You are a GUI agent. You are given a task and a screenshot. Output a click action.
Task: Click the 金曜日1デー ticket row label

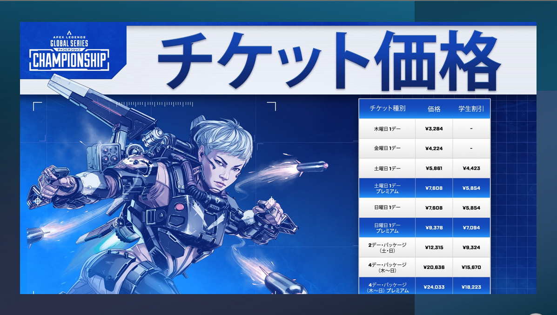387,148
